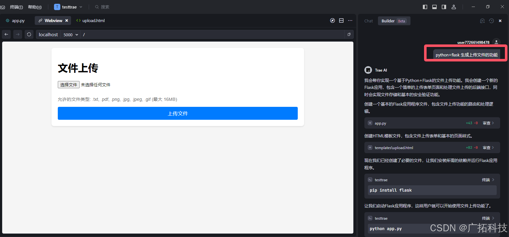Click the pip install flask command text
The image size is (509, 237).
tap(391, 190)
